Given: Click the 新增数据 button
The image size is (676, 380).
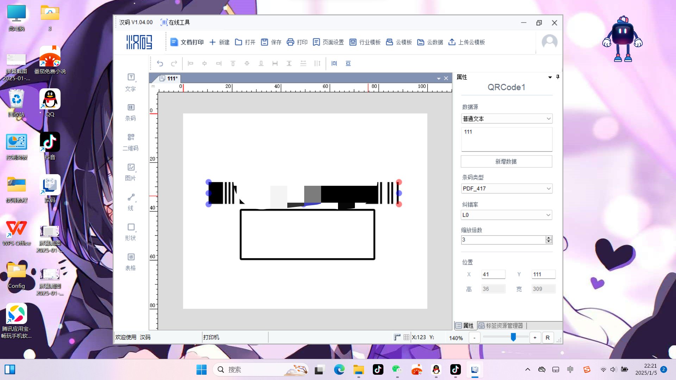Looking at the screenshot, I should coord(506,161).
